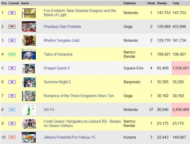The width and height of the screenshot is (190, 144).
Task: Click the PSP console badge in row 2
Action: click(12, 27)
